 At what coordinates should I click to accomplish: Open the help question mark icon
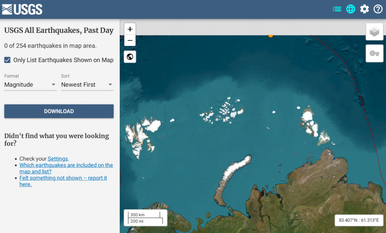click(x=378, y=9)
